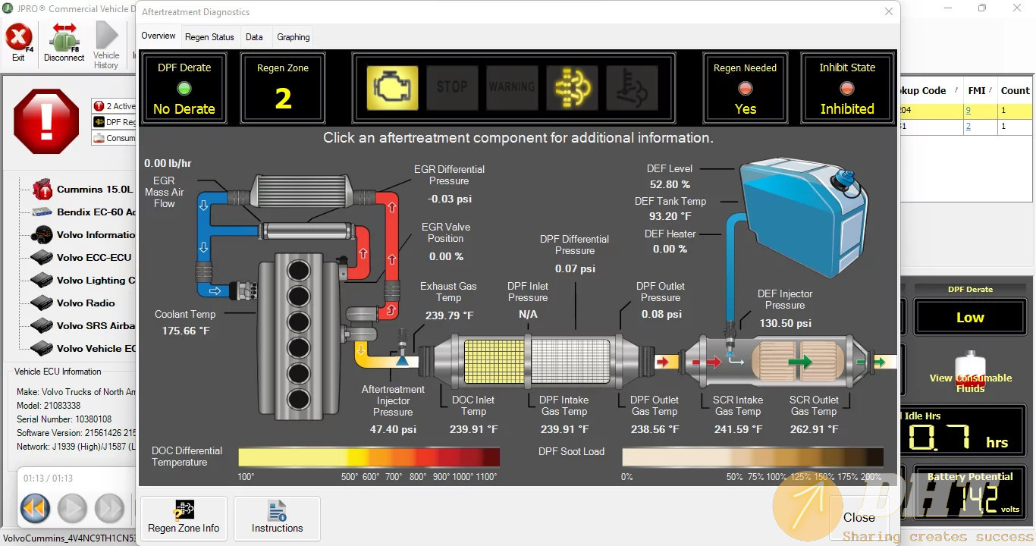This screenshot has width=1036, height=546.
Task: Click the DPF Soot Load gradient bar
Action: point(752,457)
